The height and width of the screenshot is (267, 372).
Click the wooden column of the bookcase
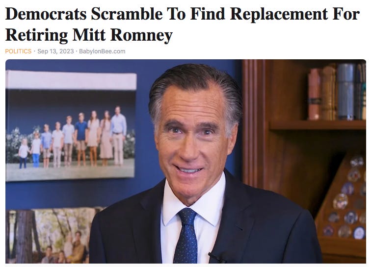254,123
